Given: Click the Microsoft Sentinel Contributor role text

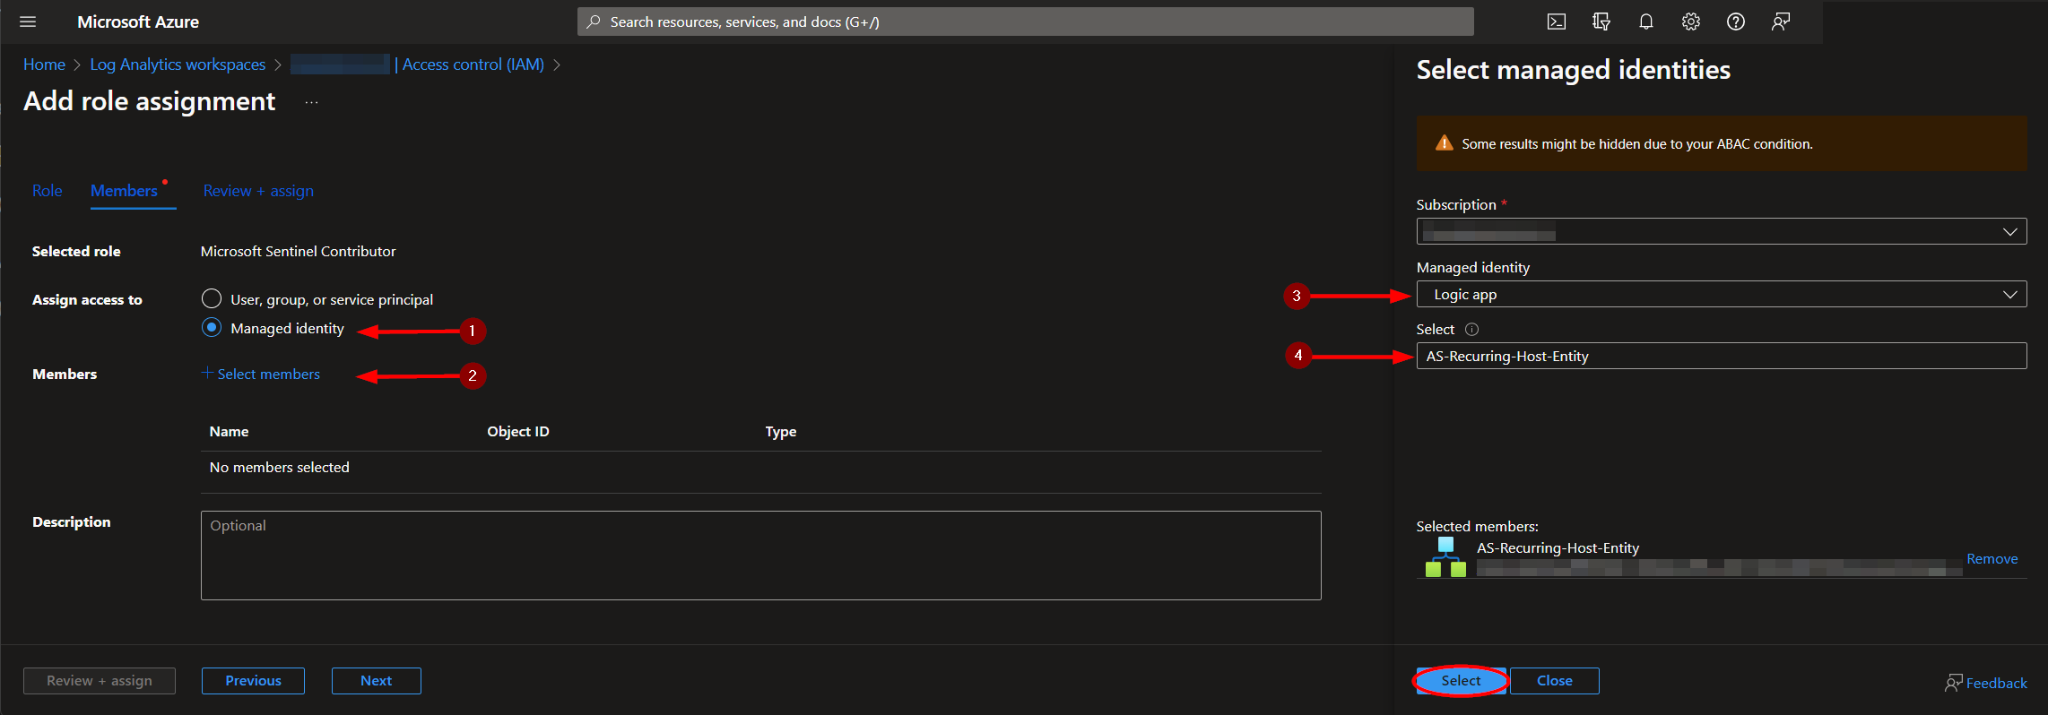Looking at the screenshot, I should pyautogui.click(x=298, y=251).
